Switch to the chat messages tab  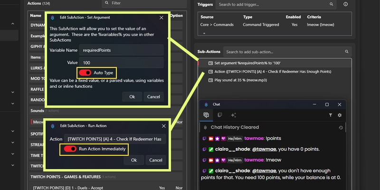coord(206,115)
